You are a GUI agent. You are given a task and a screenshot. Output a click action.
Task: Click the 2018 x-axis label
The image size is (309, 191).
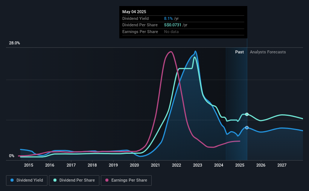(x=92, y=165)
